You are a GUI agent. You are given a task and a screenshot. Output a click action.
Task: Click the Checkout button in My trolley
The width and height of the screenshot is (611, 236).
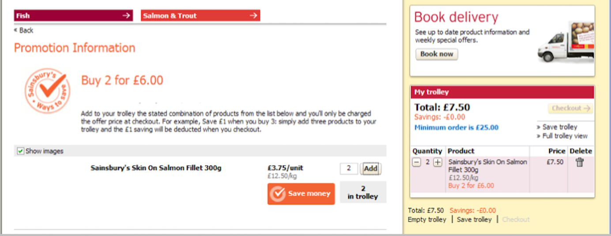[570, 109]
